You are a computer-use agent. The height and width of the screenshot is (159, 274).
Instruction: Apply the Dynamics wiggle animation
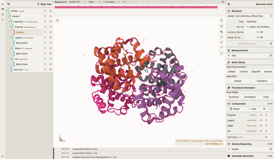click(234, 97)
